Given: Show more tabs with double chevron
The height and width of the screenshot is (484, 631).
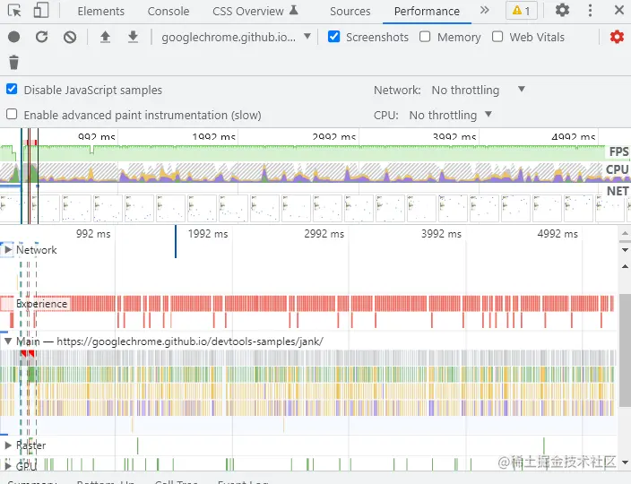Looking at the screenshot, I should pyautogui.click(x=485, y=10).
